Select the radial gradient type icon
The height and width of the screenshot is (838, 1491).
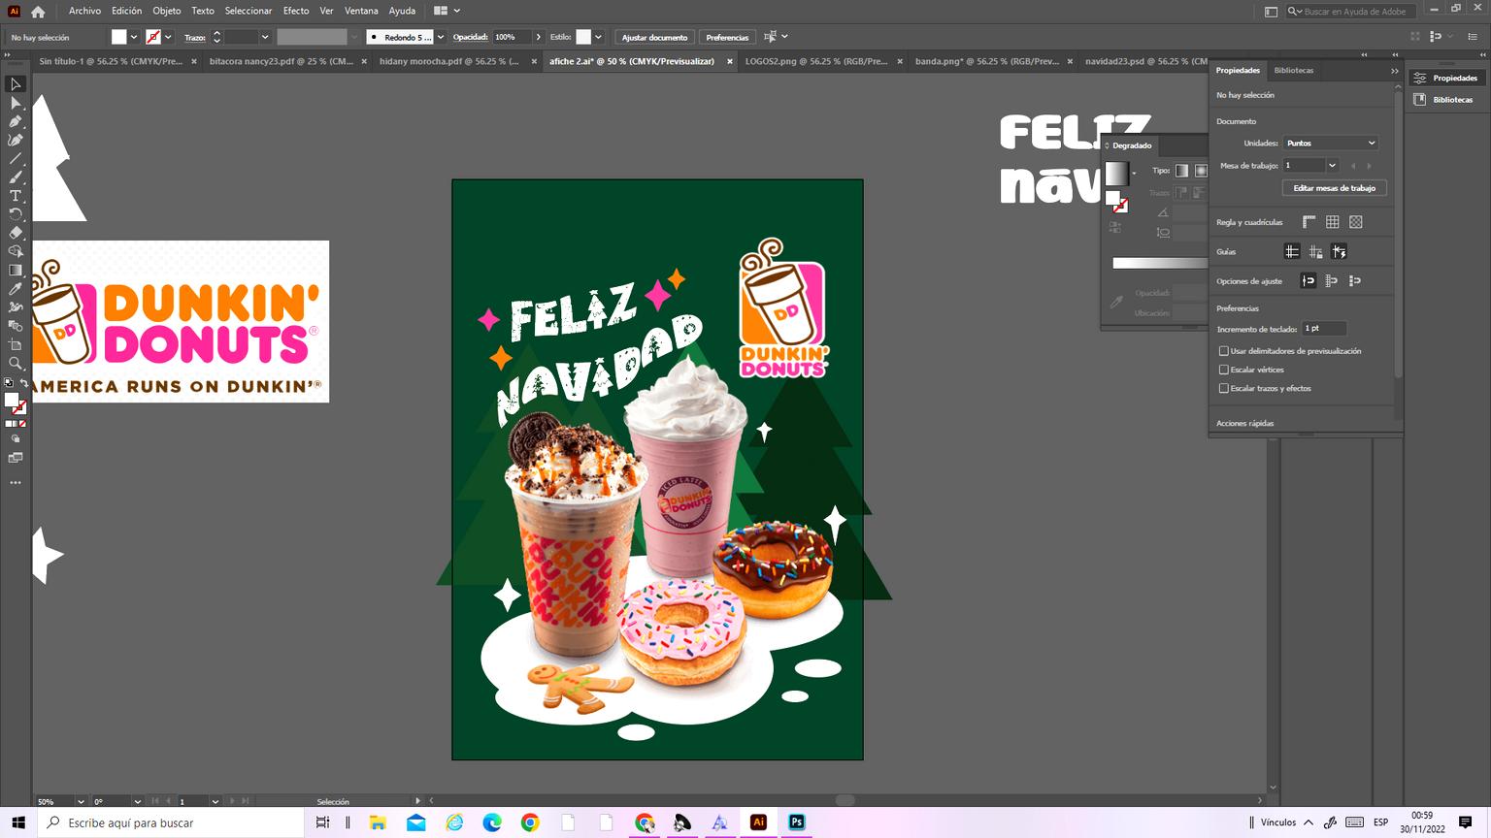[1201, 171]
